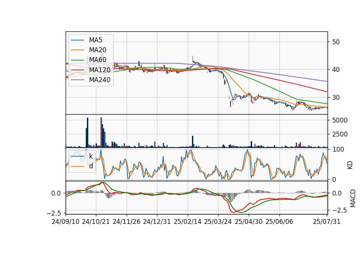Click the 24/11/26 date axis label
The width and height of the screenshot is (364, 261).
127,222
